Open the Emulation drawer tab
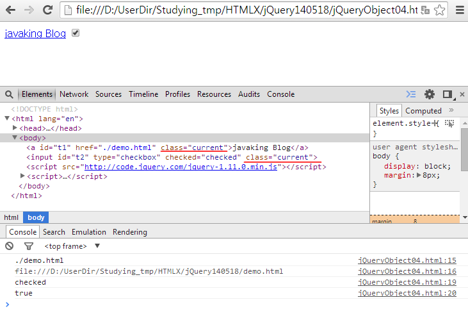Screen dimensions: 468x327 pos(89,232)
